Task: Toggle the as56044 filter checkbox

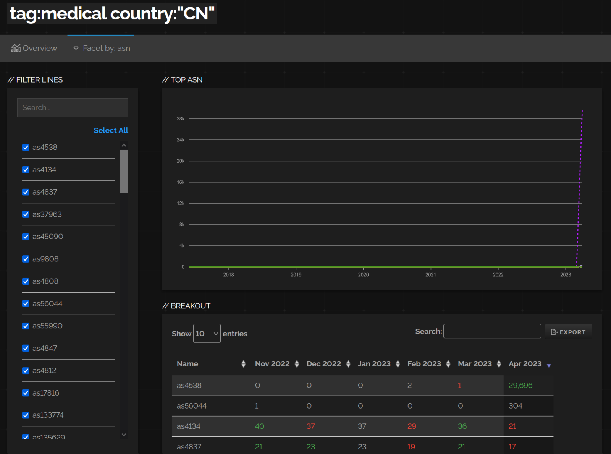Action: click(26, 303)
